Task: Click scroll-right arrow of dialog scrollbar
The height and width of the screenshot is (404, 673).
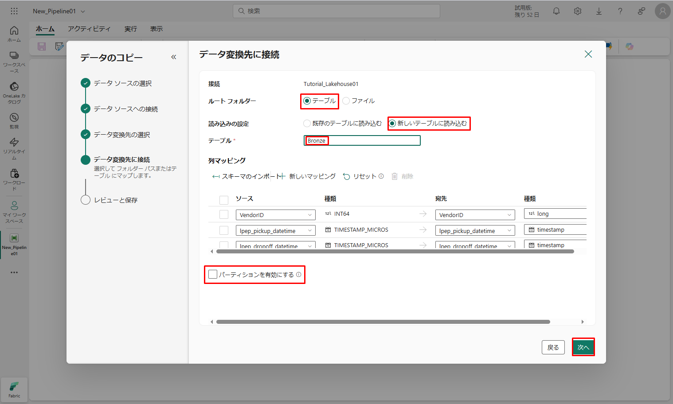Action: point(583,322)
